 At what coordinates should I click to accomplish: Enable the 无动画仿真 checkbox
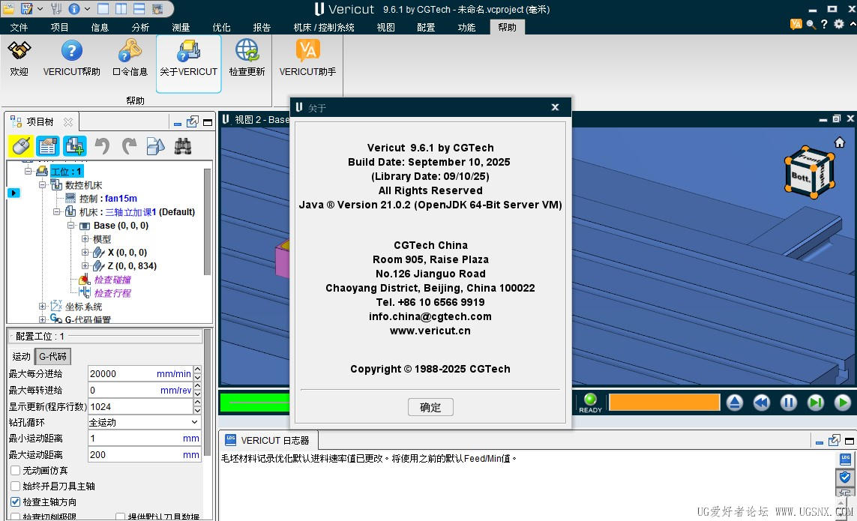click(x=16, y=471)
